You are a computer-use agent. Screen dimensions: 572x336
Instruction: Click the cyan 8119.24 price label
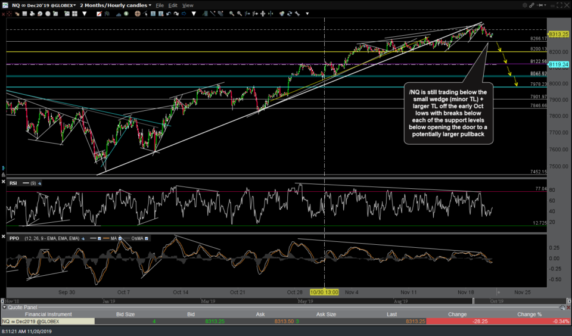click(558, 64)
